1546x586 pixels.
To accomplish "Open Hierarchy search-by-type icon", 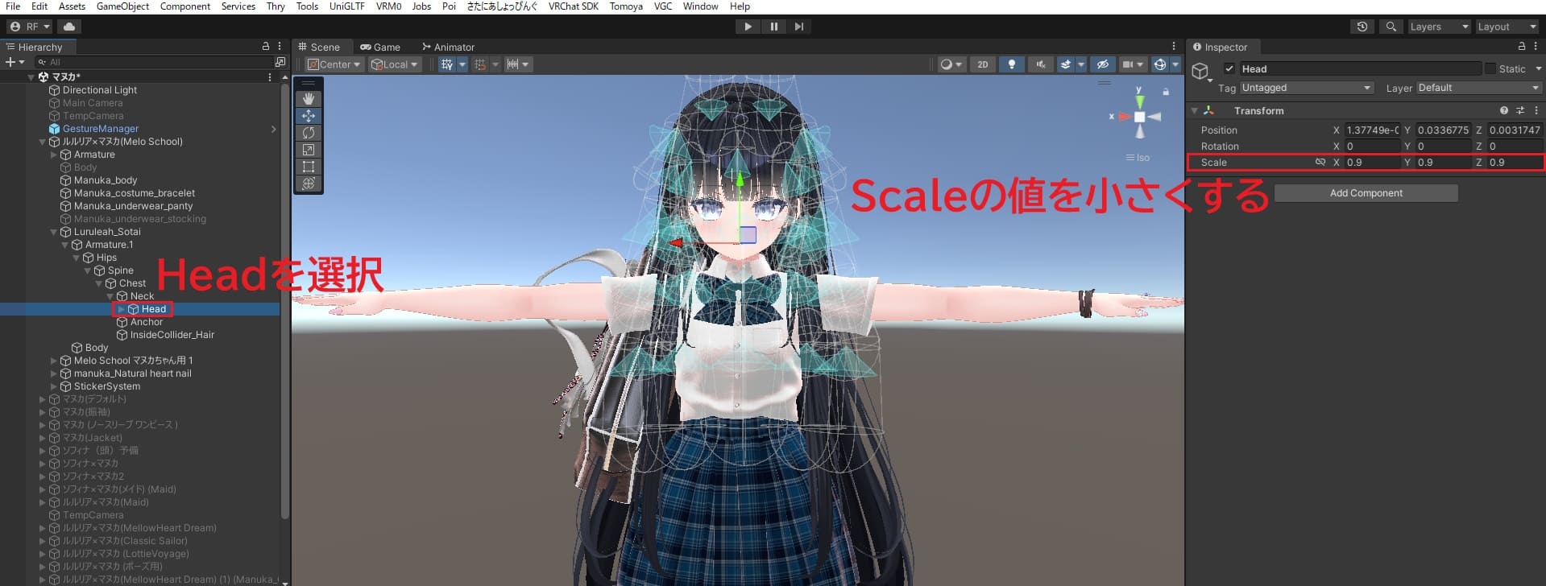I will click(x=280, y=62).
